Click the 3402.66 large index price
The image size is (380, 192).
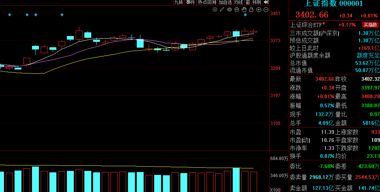click(312, 15)
